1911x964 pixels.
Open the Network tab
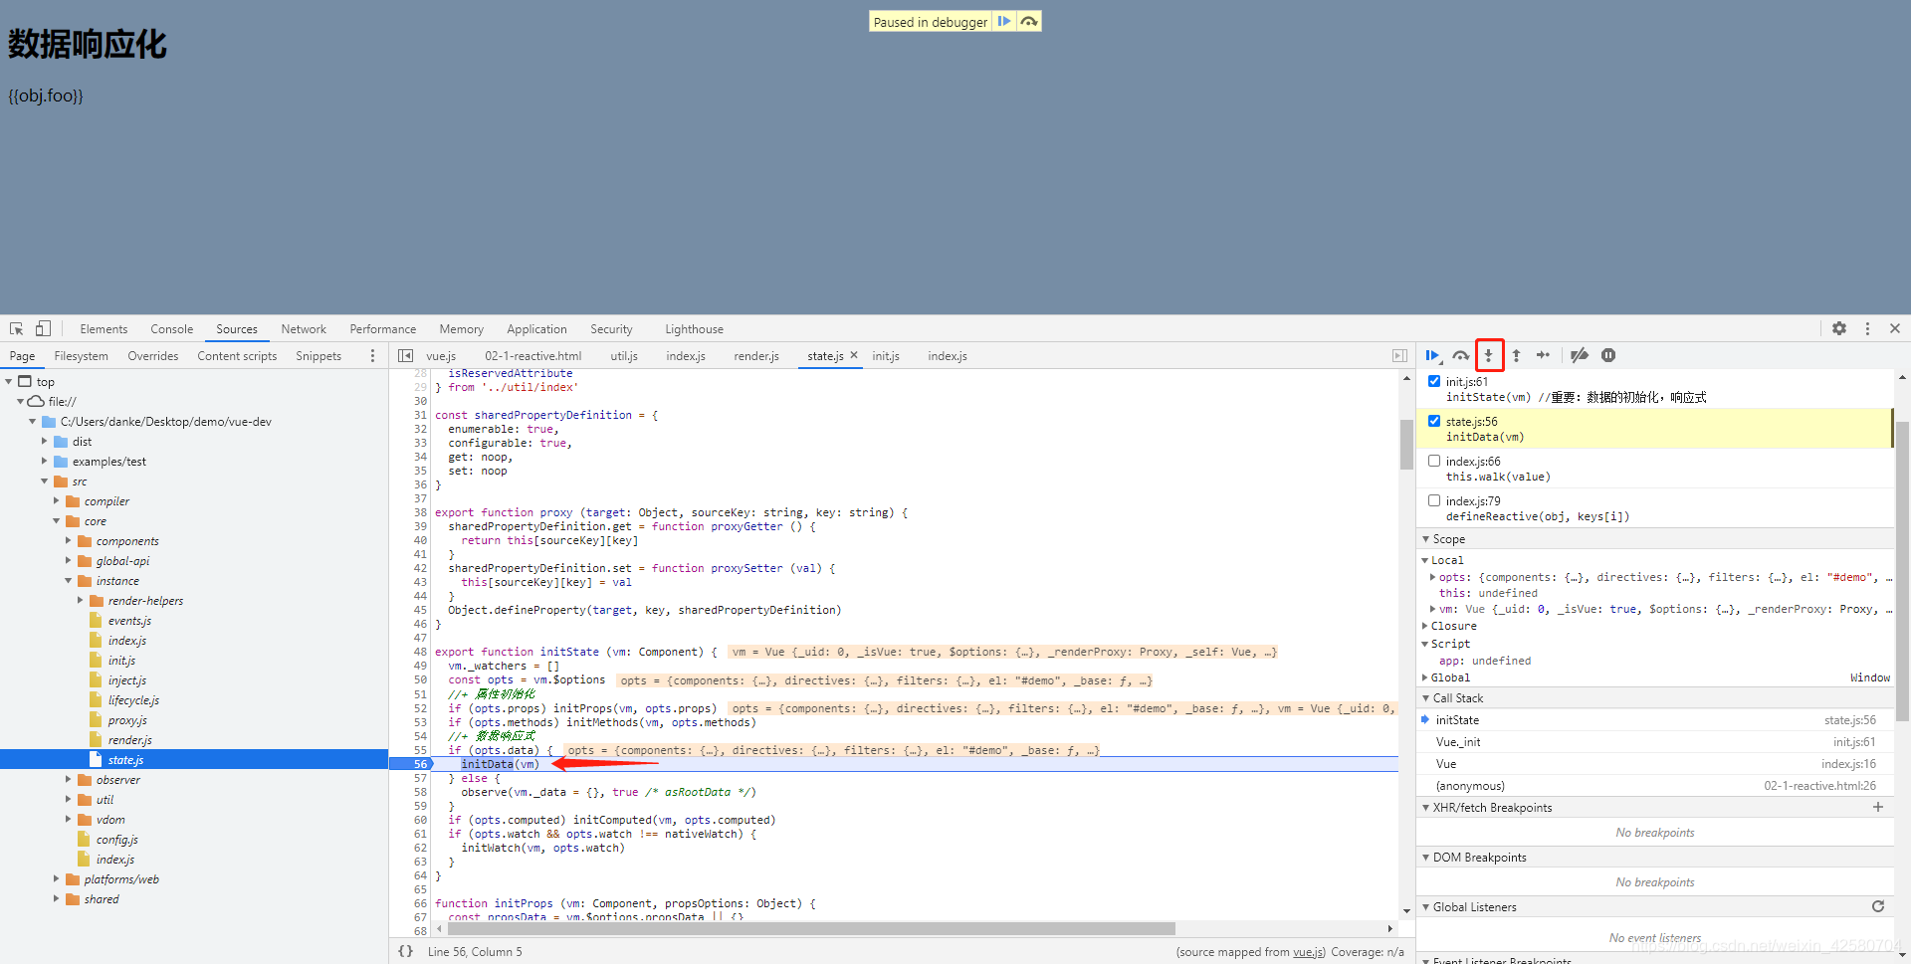coord(304,329)
